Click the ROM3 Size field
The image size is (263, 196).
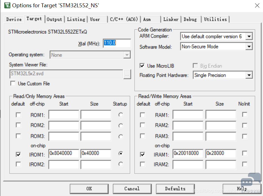pyautogui.click(x=96, y=136)
